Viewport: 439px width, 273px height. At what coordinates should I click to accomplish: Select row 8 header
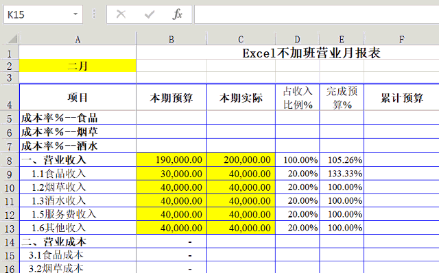tap(10, 160)
